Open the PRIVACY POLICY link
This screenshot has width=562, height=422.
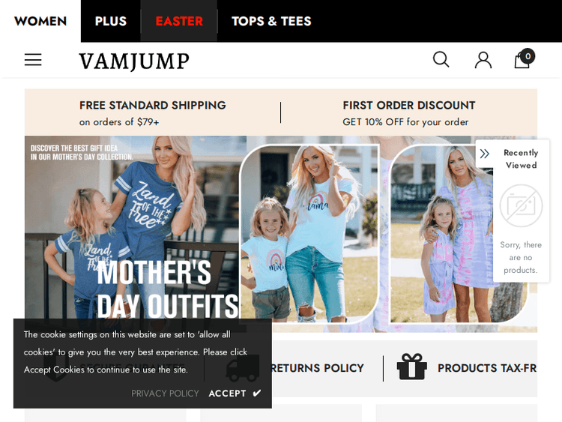(165, 394)
